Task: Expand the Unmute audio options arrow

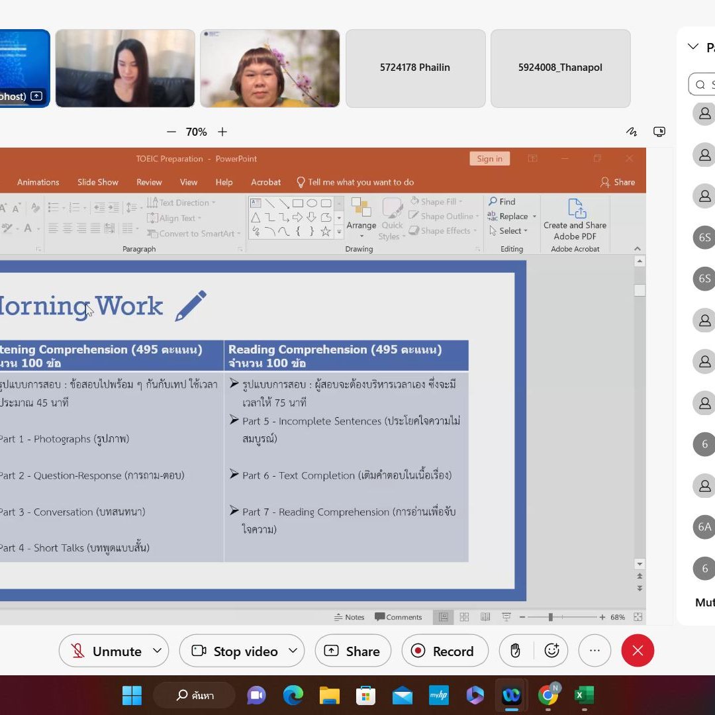Action: (157, 651)
